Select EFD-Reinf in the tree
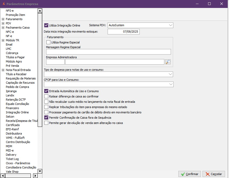The image size is (229, 178). tap(12, 129)
